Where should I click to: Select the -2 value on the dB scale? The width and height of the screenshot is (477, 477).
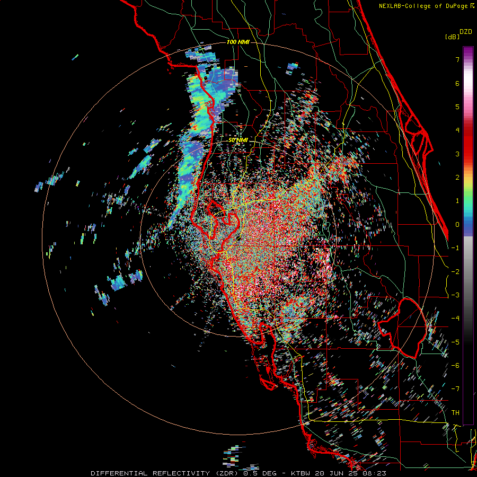click(455, 272)
